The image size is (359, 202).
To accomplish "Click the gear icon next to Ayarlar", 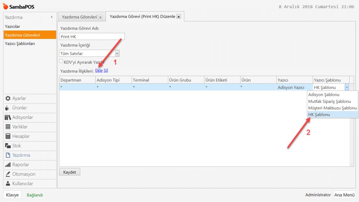I will pyautogui.click(x=8, y=99).
